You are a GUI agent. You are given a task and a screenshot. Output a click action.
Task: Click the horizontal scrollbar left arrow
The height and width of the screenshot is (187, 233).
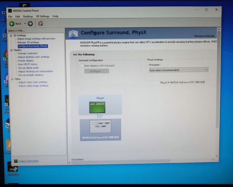pos(70,163)
